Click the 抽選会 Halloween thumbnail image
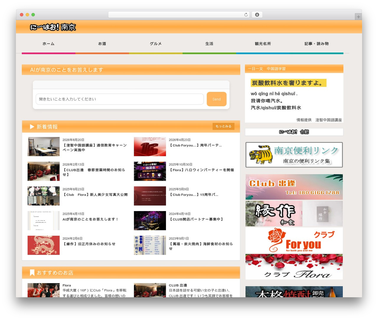The height and width of the screenshot is (320, 378). 150,171
